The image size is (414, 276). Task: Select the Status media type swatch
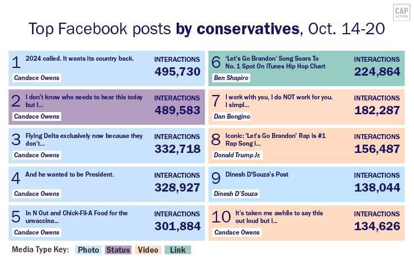pyautogui.click(x=118, y=250)
